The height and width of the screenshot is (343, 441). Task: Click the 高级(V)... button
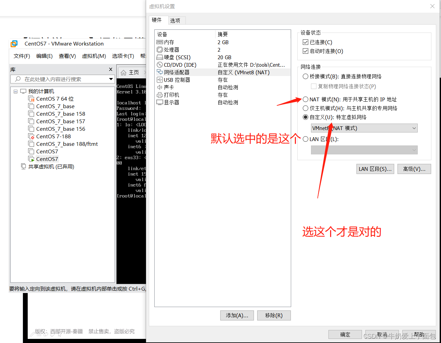(x=414, y=169)
